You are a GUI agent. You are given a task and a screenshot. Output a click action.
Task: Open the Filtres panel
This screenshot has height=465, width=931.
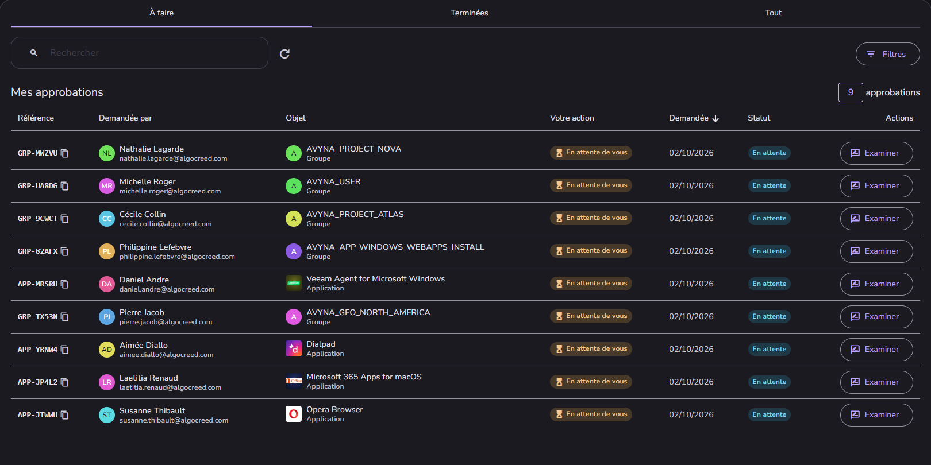(887, 54)
